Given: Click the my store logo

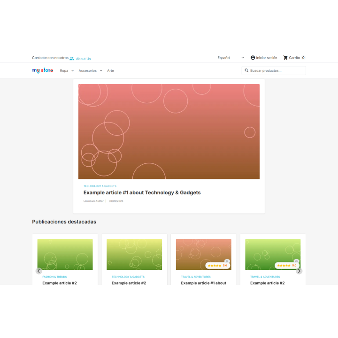Looking at the screenshot, I should 43,70.
